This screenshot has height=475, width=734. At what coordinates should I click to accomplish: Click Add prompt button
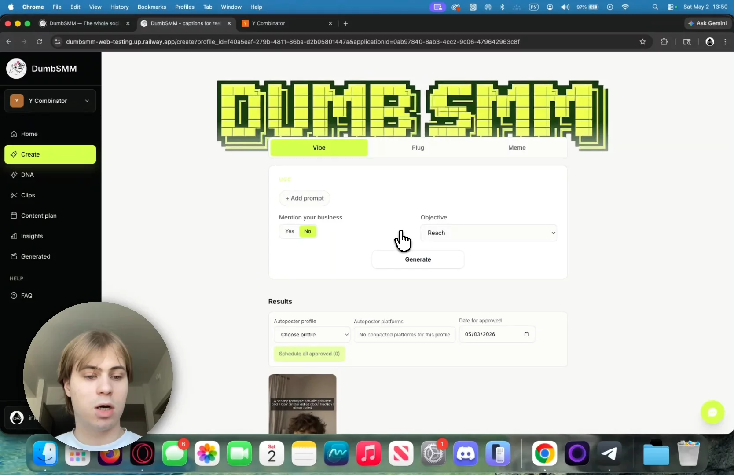(305, 198)
